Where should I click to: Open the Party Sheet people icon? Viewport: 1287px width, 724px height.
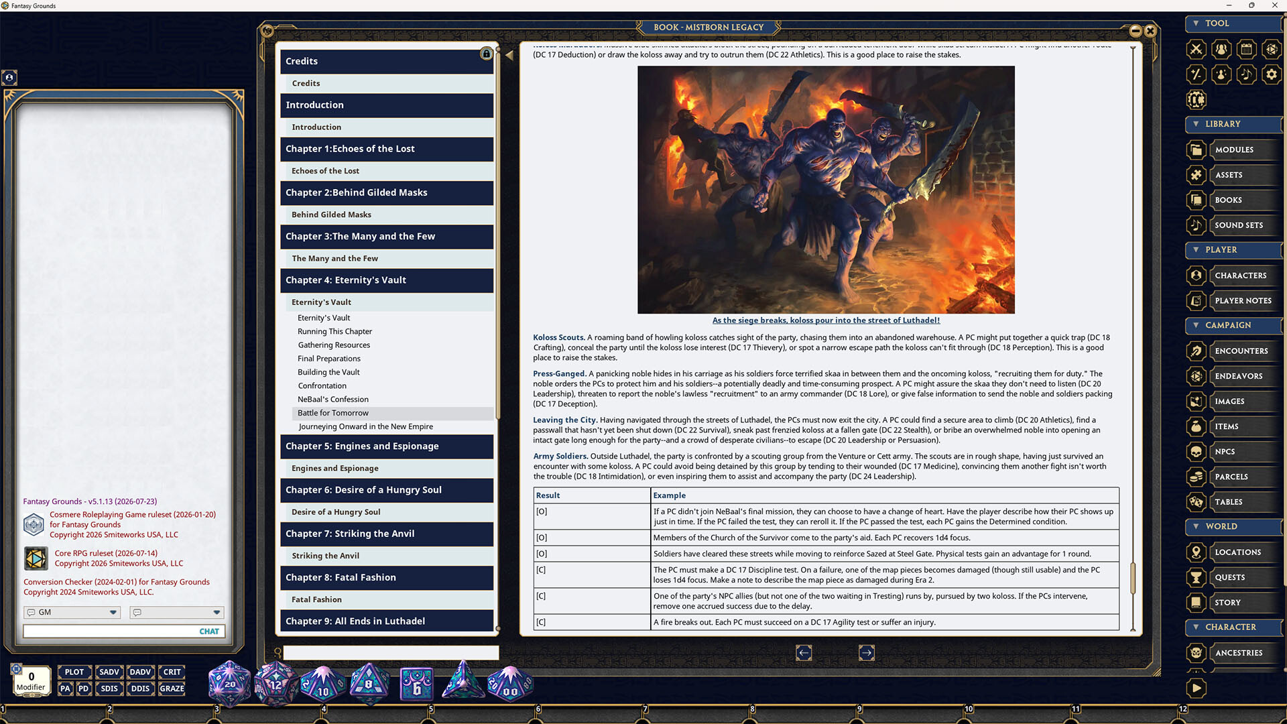[x=1221, y=49]
